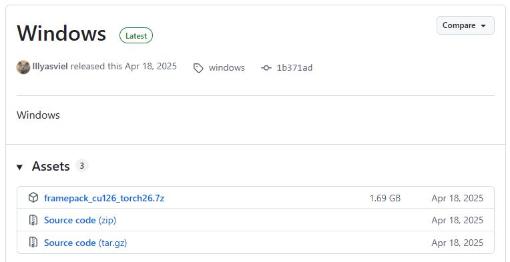Open lllyasviel's profile link
This screenshot has height=262, width=510.
50,67
